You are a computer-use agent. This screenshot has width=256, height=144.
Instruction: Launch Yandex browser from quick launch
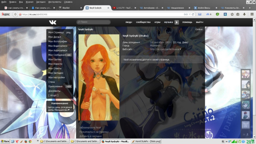(x=17, y=141)
